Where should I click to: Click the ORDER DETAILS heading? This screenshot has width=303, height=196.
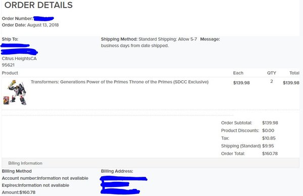(38, 5)
